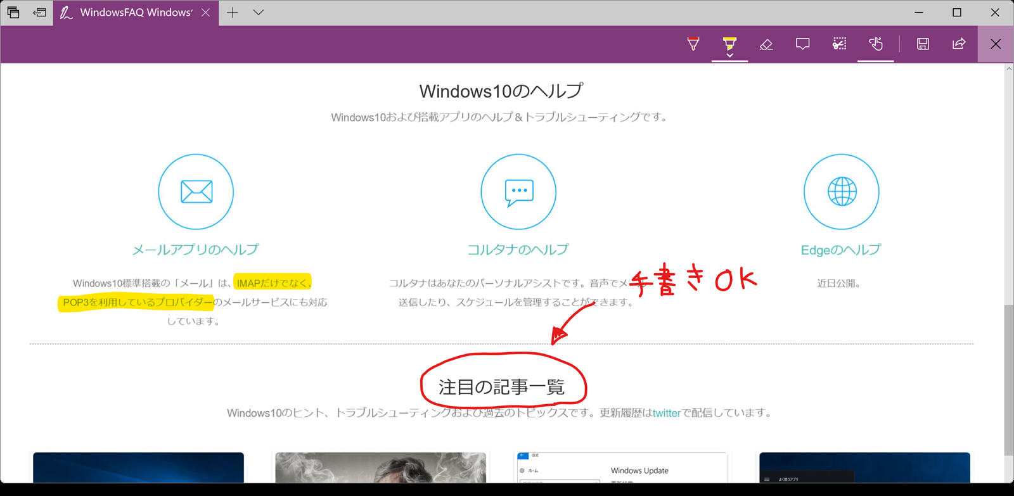Viewport: 1014px width, 496px height.
Task: Open メールアプリのヘルプ link
Action: click(195, 250)
